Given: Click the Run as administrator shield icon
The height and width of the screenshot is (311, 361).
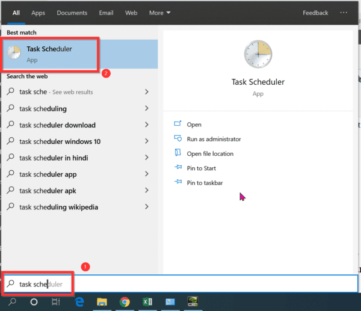Looking at the screenshot, I should point(177,138).
